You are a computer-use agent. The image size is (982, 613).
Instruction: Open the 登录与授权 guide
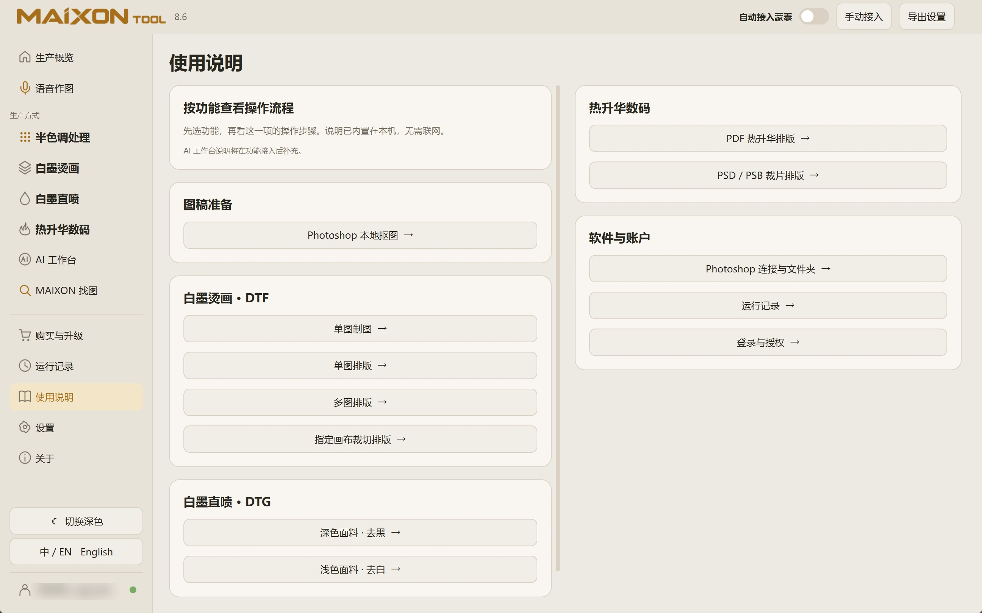(x=768, y=342)
